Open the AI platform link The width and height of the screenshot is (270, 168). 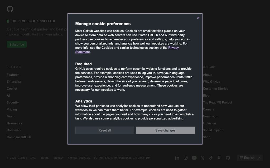pos(8,96)
